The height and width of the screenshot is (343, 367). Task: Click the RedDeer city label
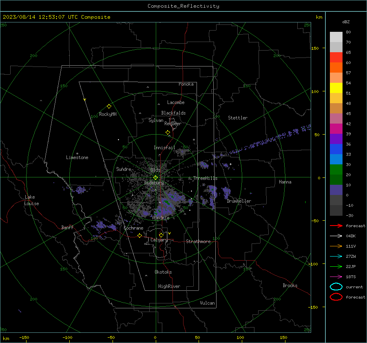(173, 124)
